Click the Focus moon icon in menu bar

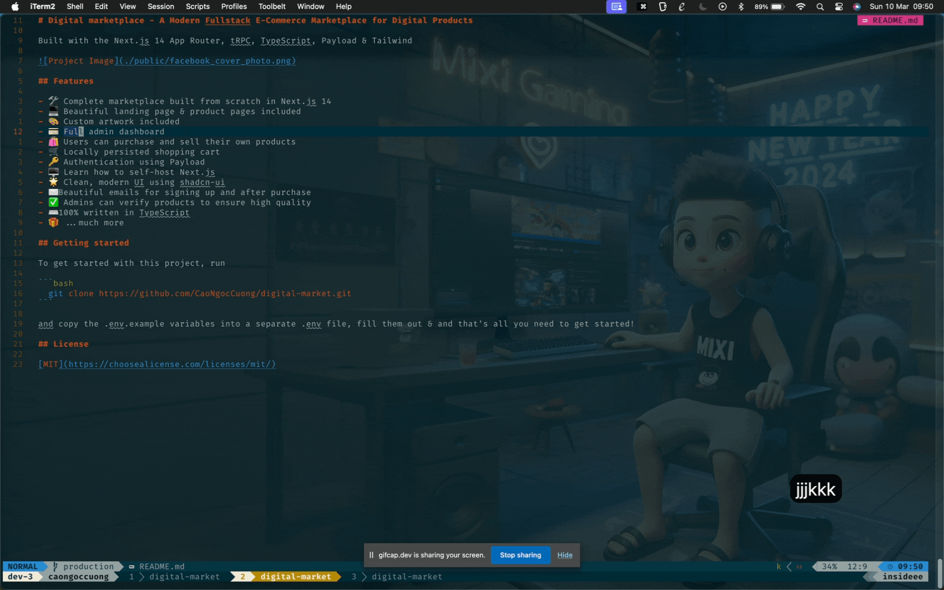tap(702, 7)
